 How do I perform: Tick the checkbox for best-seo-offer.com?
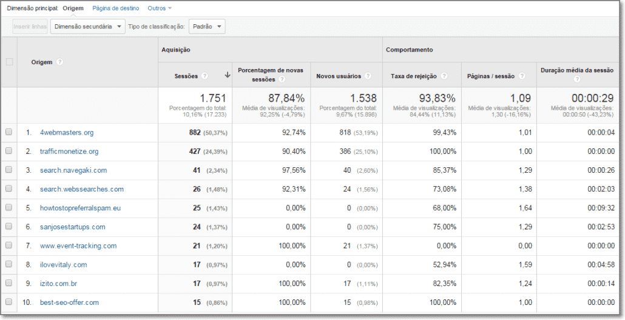(8, 302)
